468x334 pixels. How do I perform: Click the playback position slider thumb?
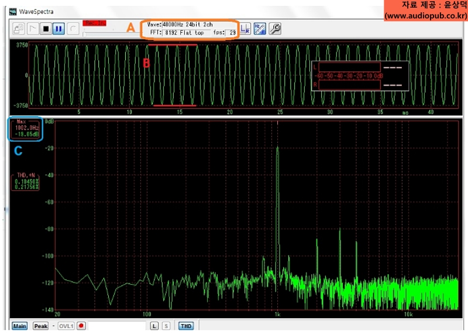(84, 34)
